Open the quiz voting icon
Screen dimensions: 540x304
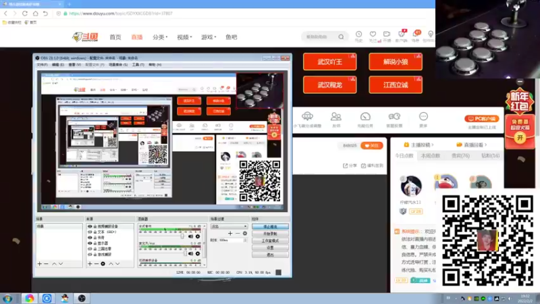(394, 116)
